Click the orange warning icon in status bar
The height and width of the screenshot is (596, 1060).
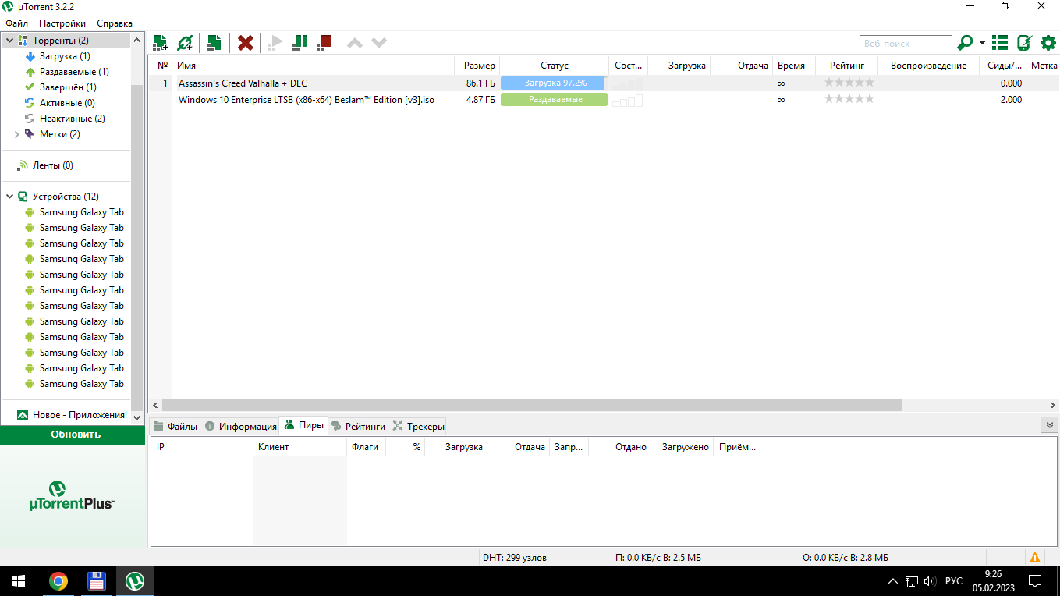point(1035,557)
